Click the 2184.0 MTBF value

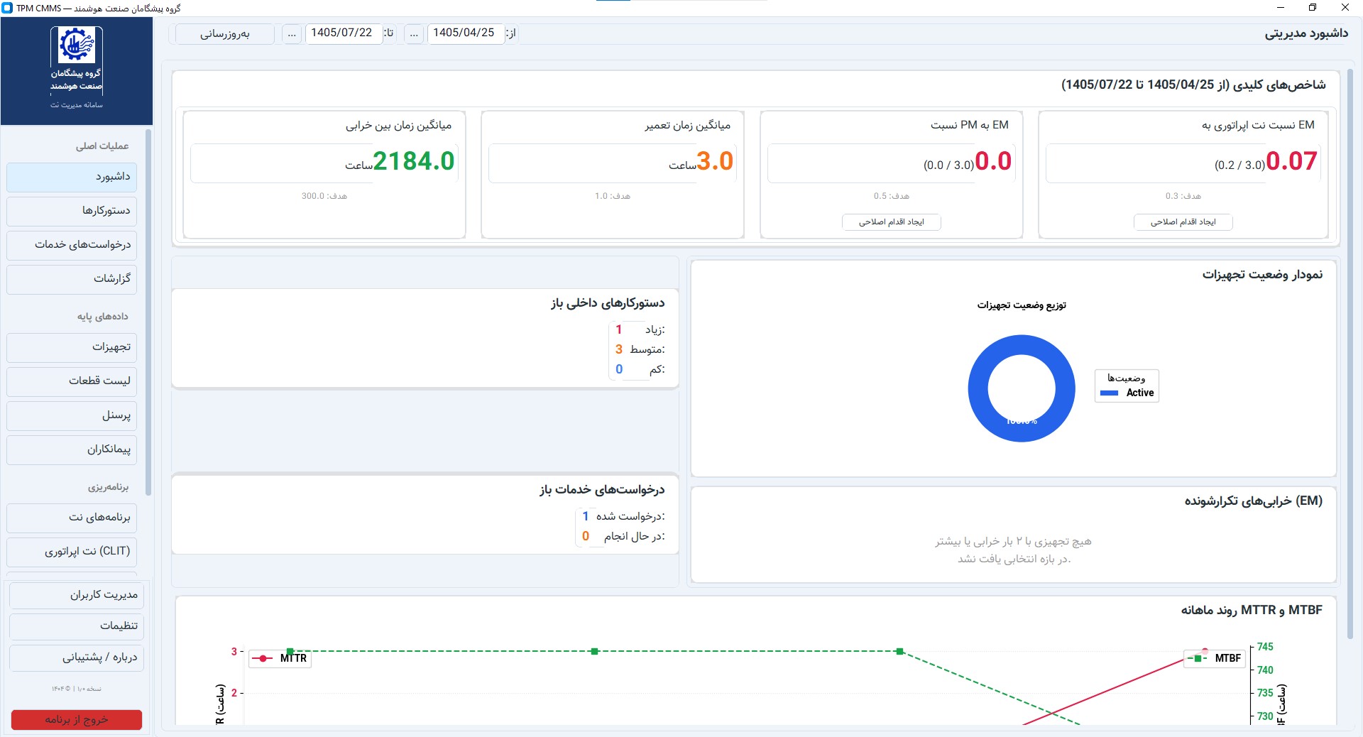click(x=414, y=162)
